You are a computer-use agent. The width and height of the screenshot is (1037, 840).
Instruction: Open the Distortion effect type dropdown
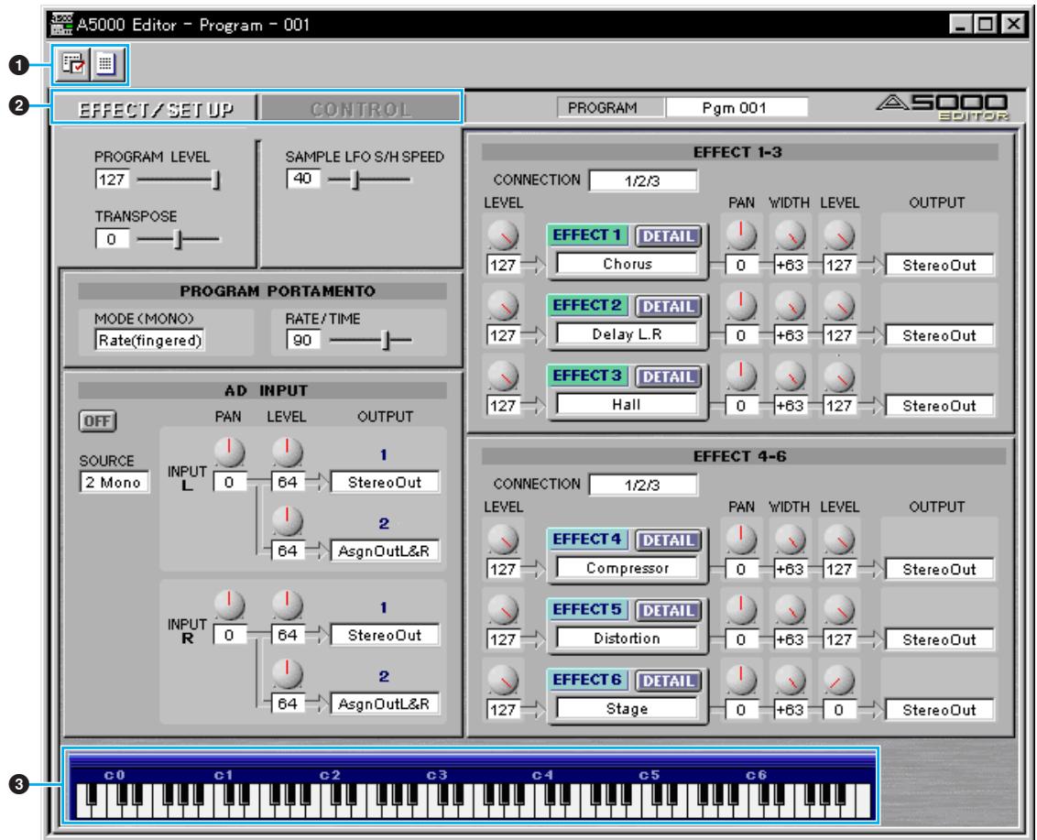coord(627,638)
